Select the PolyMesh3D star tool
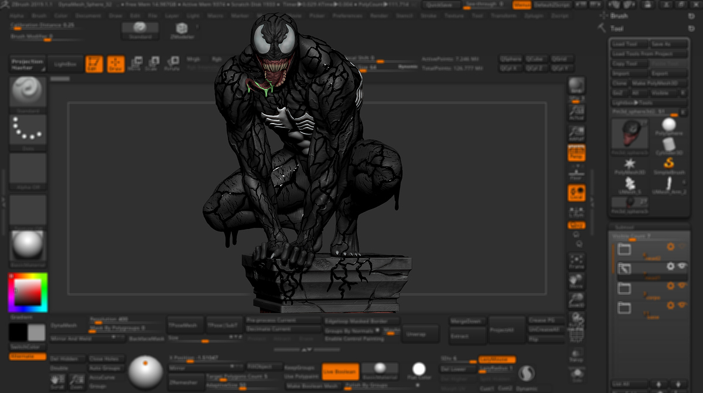 (629, 163)
